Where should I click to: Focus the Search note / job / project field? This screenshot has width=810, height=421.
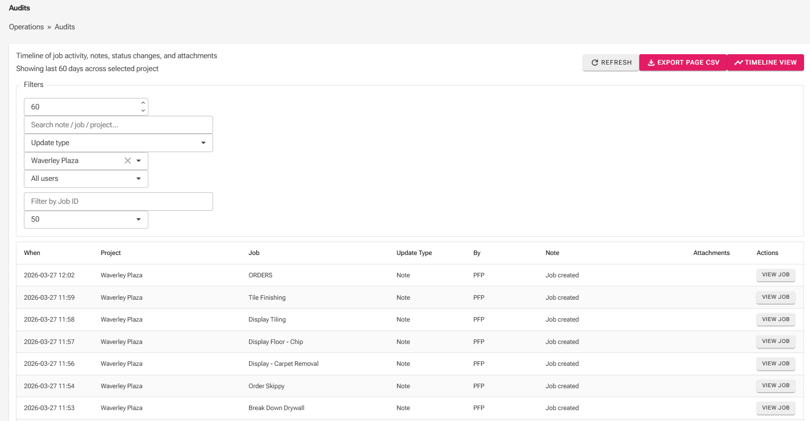118,125
